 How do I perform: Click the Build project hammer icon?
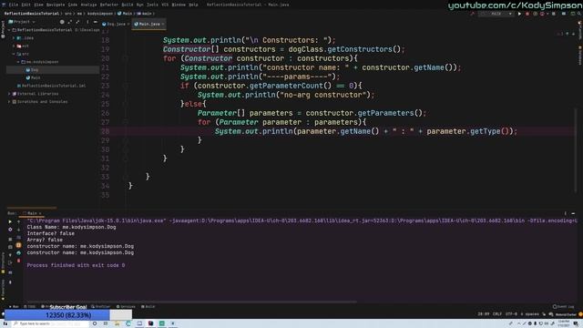coord(473,14)
